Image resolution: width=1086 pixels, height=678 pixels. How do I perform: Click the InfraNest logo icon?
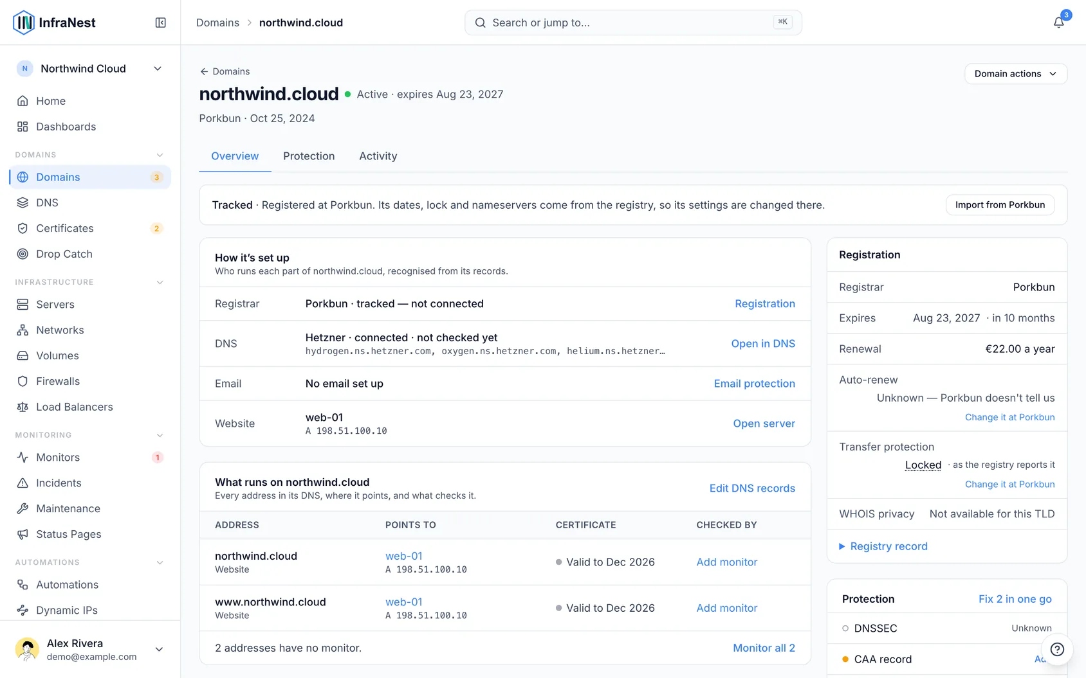pos(24,22)
